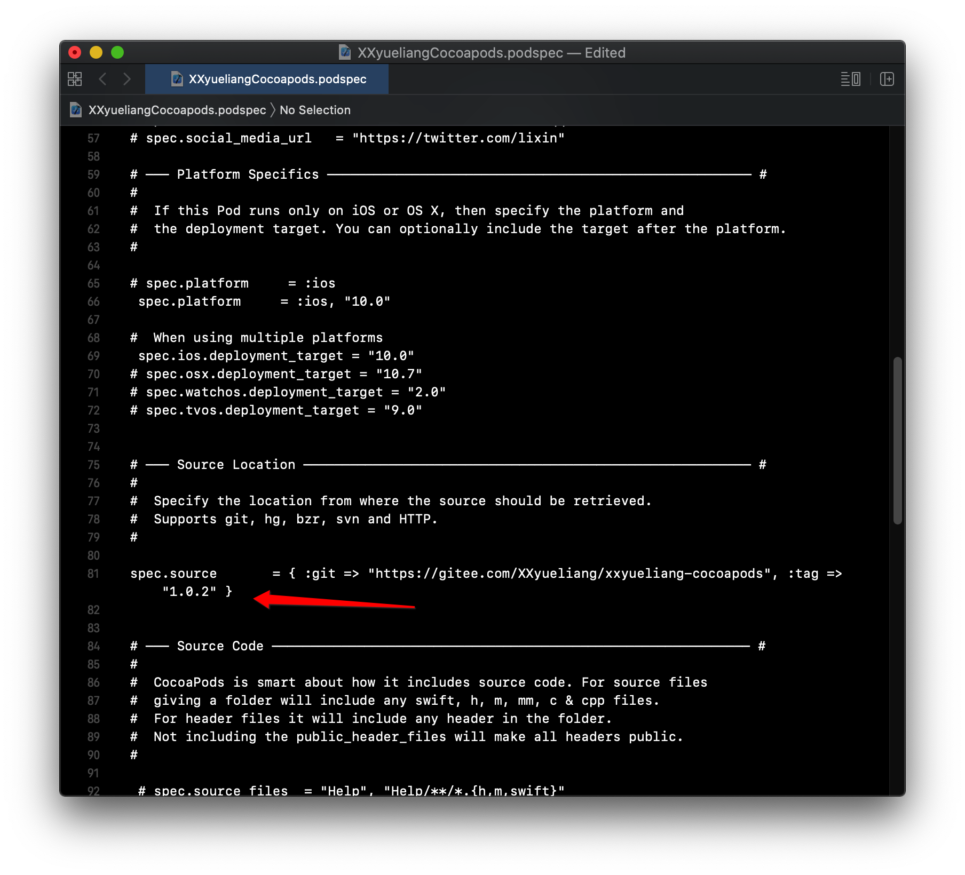This screenshot has height=875, width=965.
Task: Click "If this Pod runs only on iOS" comment
Action: pos(407,211)
